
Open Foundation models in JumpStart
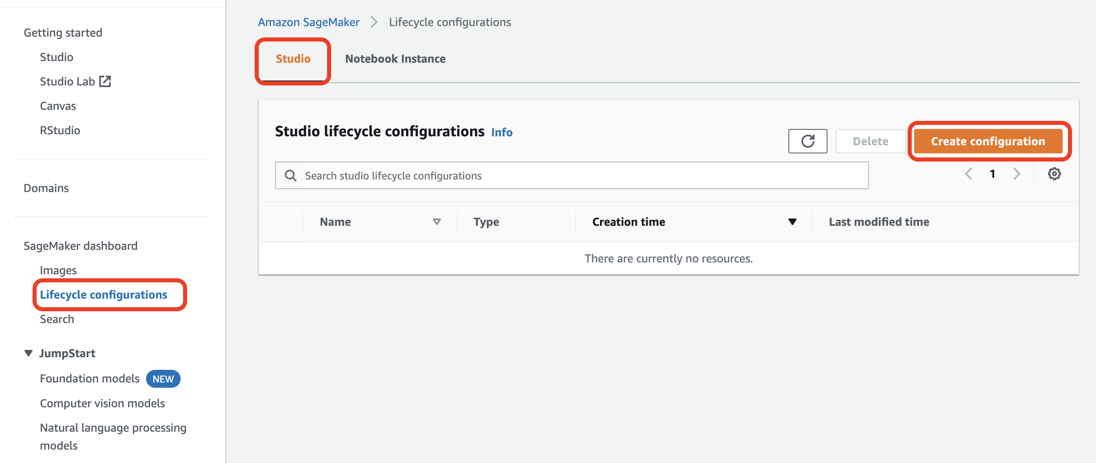[x=90, y=378]
